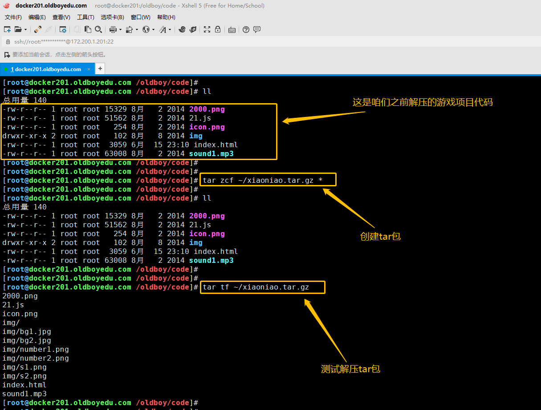Launch Xftp from the toolbar icon
Screen dimensions: 541x410
[x=193, y=30]
